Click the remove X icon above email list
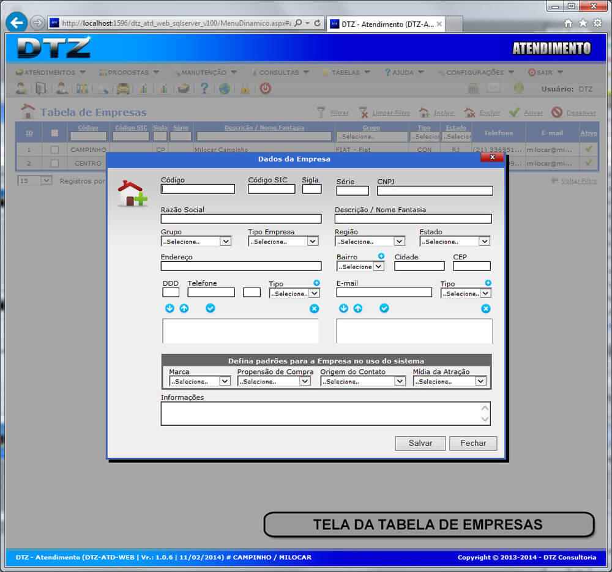612x572 pixels. (485, 309)
